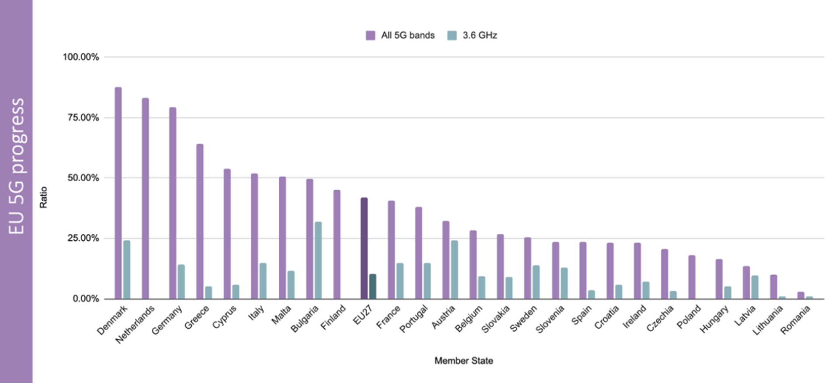Select the All 5G bands legend label
840x383 pixels.
click(408, 35)
